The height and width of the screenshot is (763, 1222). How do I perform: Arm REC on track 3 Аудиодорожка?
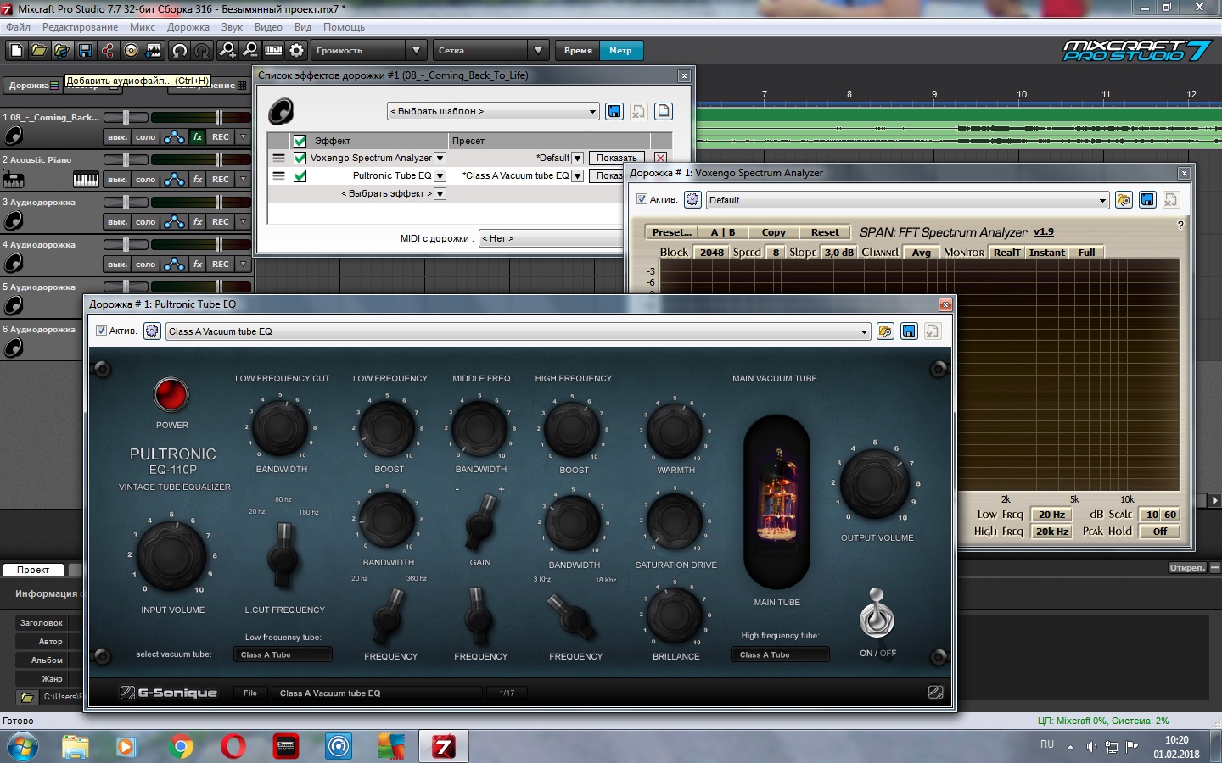click(221, 221)
